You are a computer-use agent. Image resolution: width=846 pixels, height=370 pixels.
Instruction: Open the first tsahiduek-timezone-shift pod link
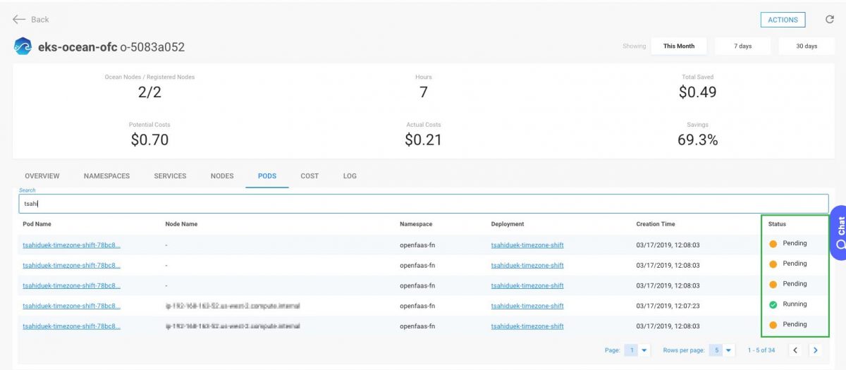click(x=71, y=245)
